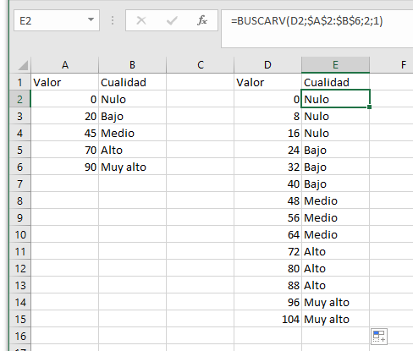Select the column A header

65,65
